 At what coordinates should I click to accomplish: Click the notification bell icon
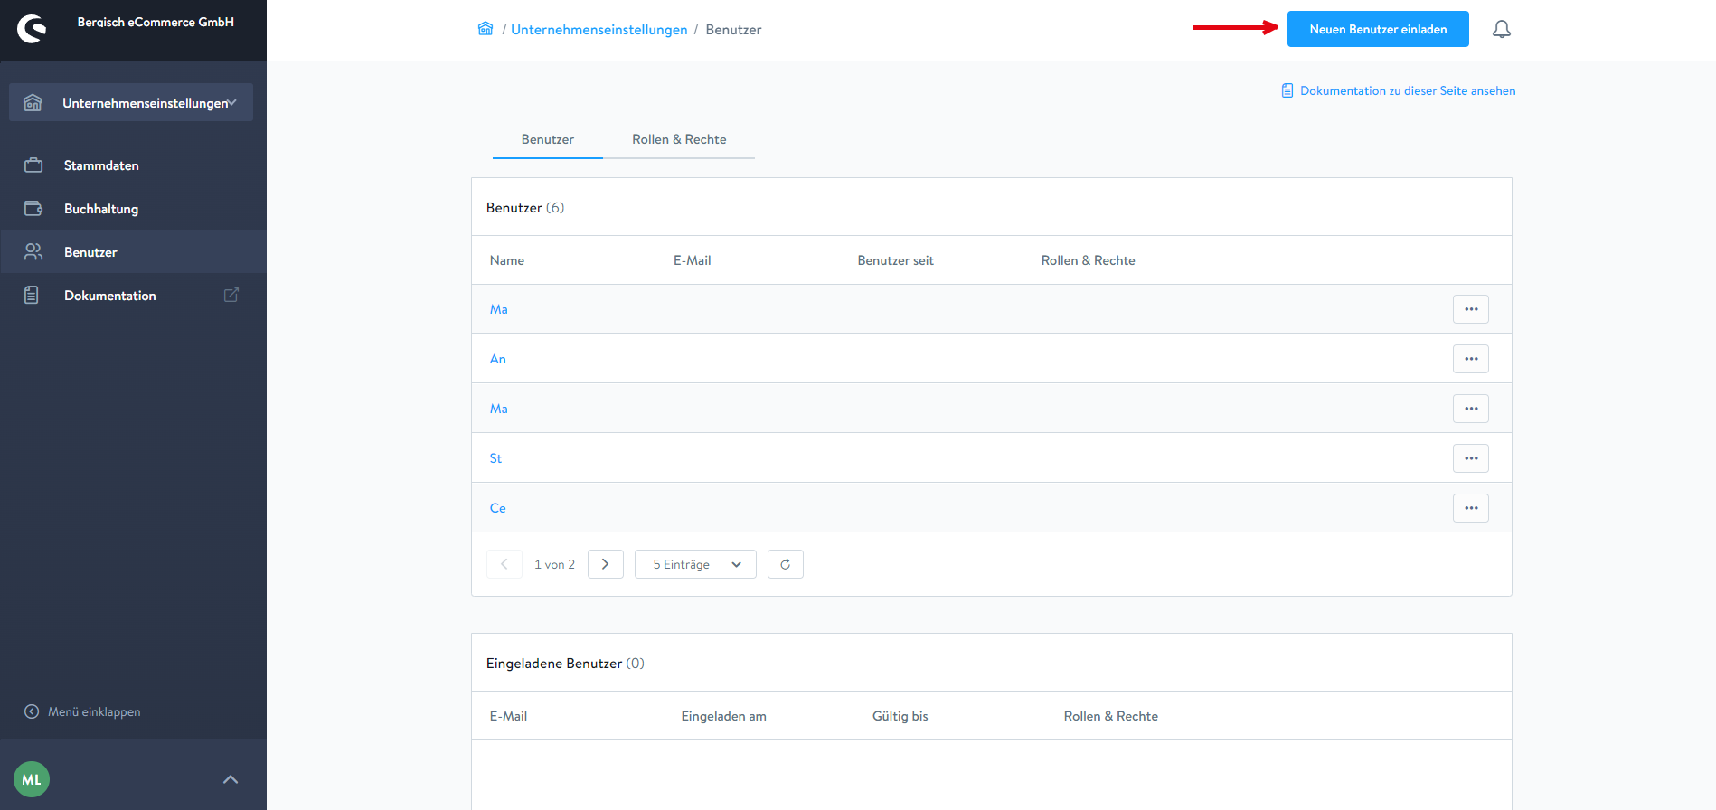tap(1501, 30)
